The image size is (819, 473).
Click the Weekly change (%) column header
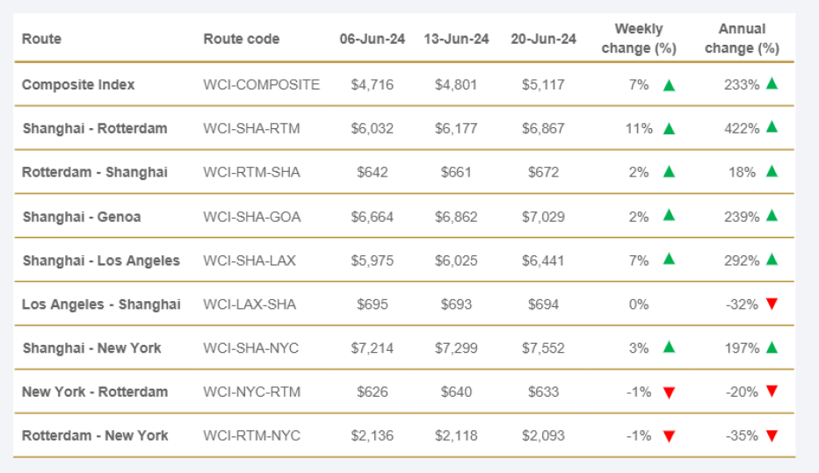638,39
